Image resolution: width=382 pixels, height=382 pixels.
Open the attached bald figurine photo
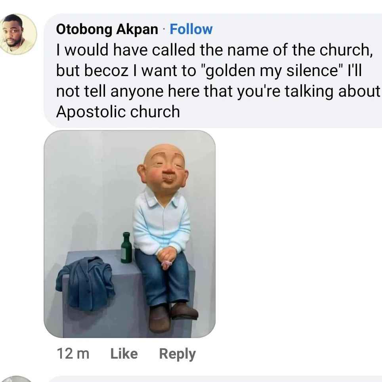coord(130,234)
